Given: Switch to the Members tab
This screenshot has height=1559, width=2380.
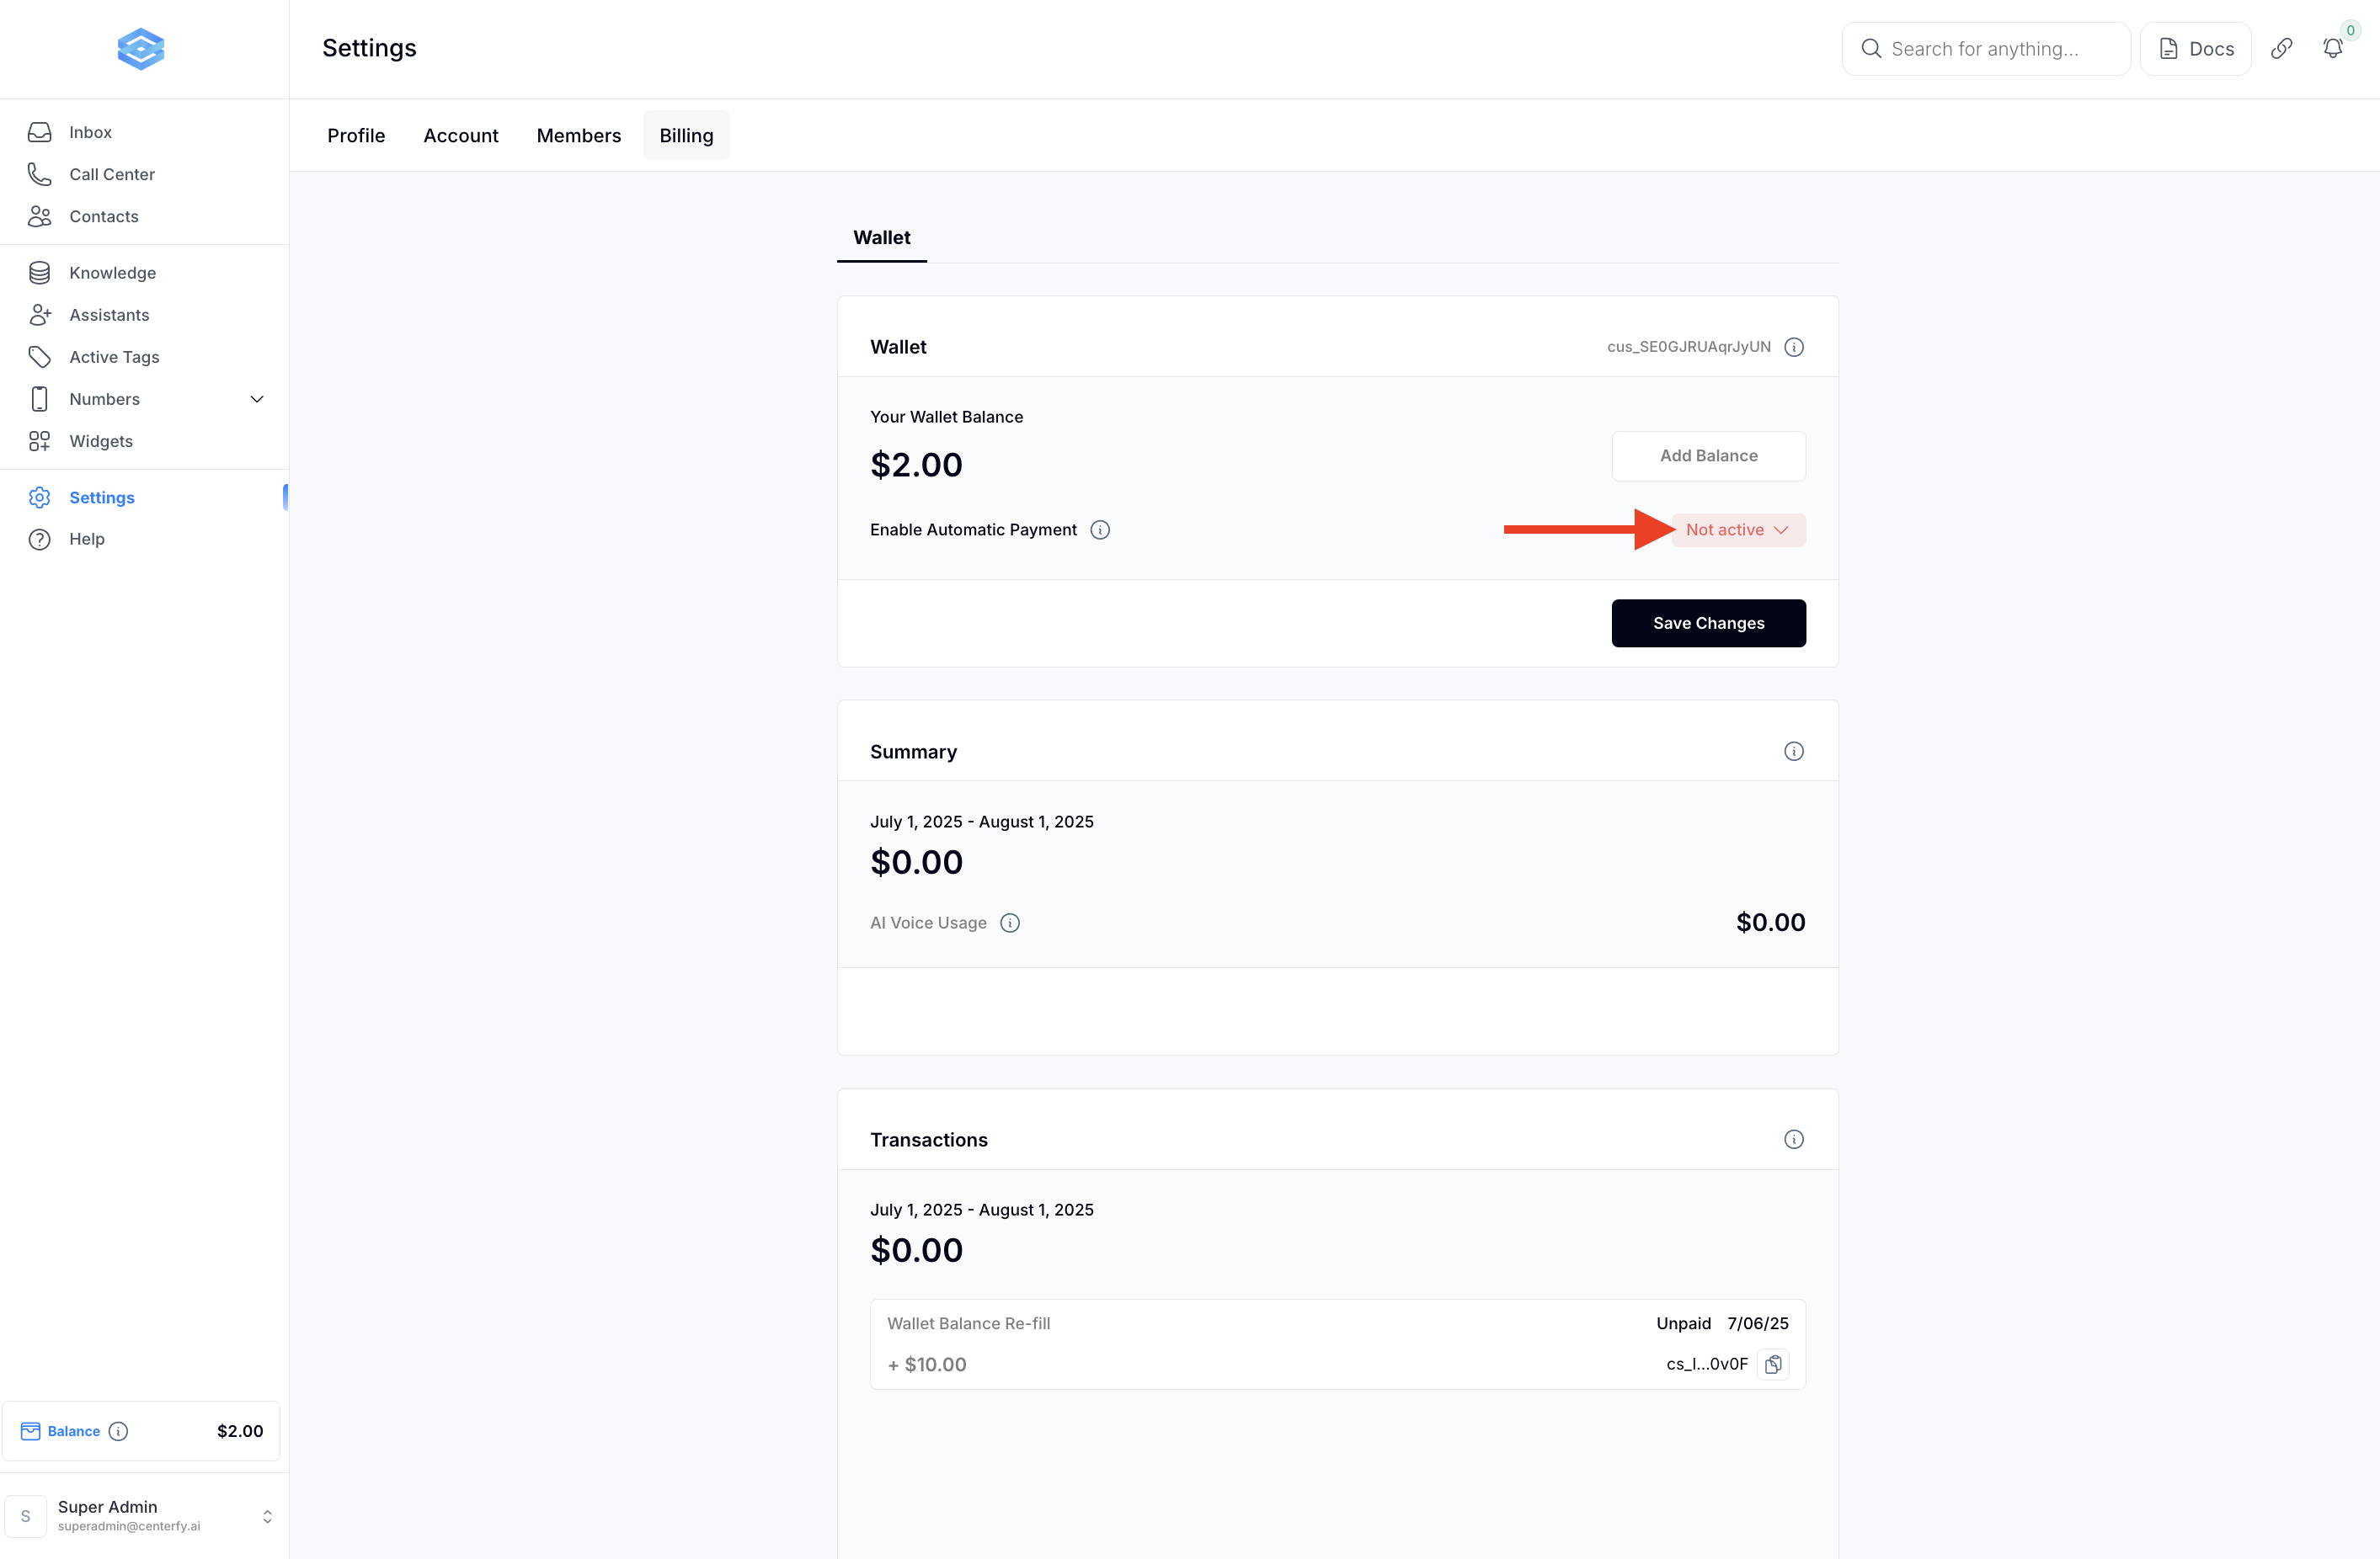Looking at the screenshot, I should (578, 135).
